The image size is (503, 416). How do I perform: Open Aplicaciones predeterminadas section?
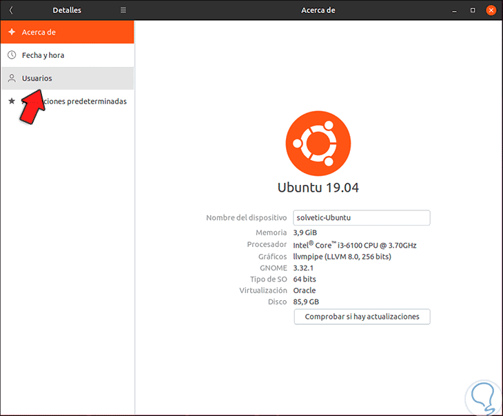68,101
